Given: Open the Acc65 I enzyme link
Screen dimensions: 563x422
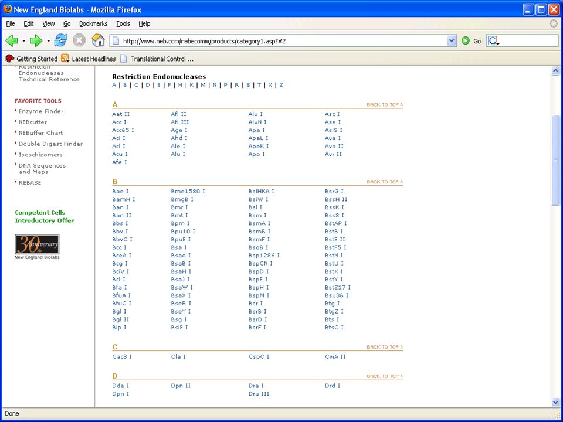Looking at the screenshot, I should (123, 130).
